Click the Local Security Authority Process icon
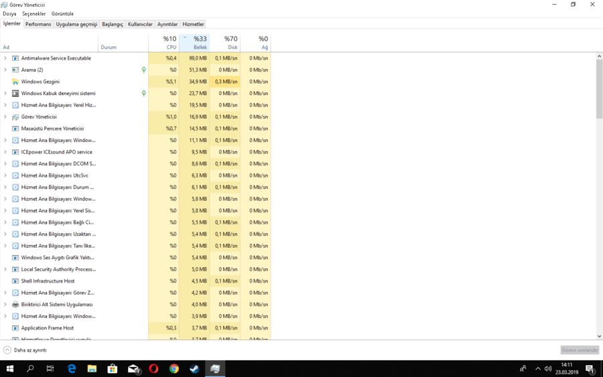This screenshot has height=377, width=603. (15, 269)
